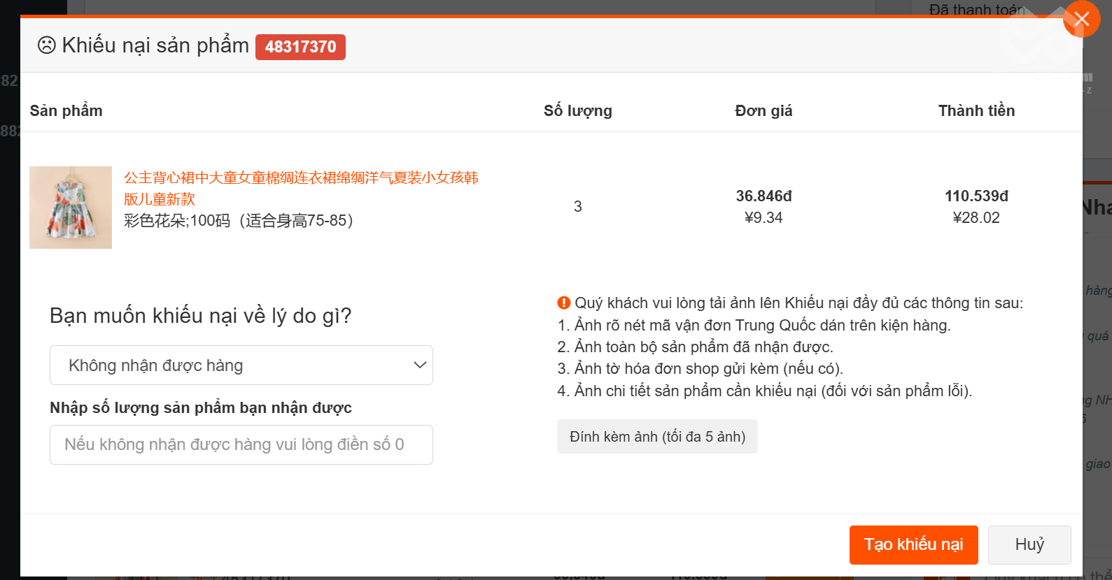
Task: Submit with the 'Tạo khiếu nại' button
Action: [x=913, y=544]
